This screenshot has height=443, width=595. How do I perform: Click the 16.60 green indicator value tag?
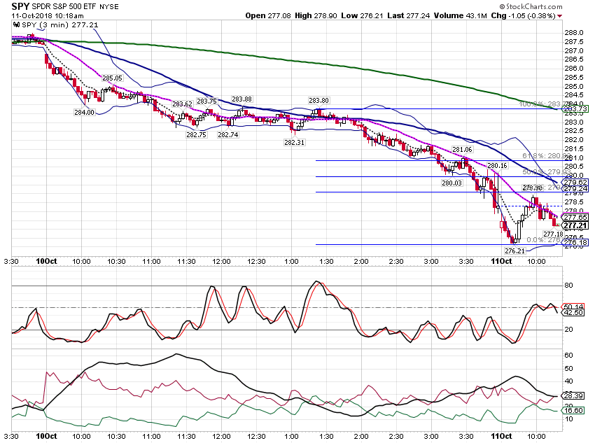tap(573, 410)
